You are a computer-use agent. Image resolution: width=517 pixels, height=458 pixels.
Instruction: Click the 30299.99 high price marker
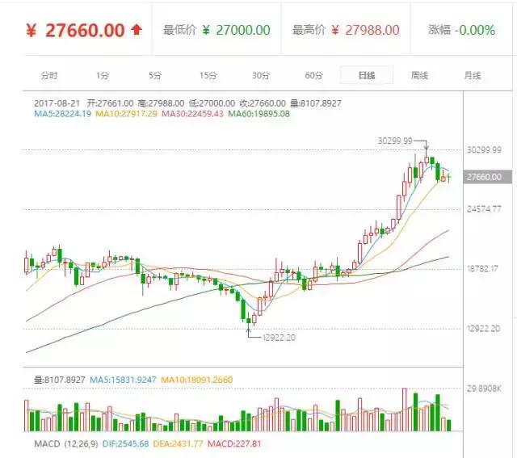coord(395,140)
